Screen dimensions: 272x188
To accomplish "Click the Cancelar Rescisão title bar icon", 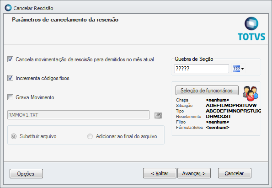I will pyautogui.click(x=8, y=8).
